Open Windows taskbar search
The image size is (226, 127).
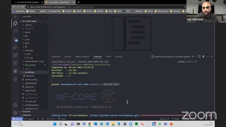point(61,124)
